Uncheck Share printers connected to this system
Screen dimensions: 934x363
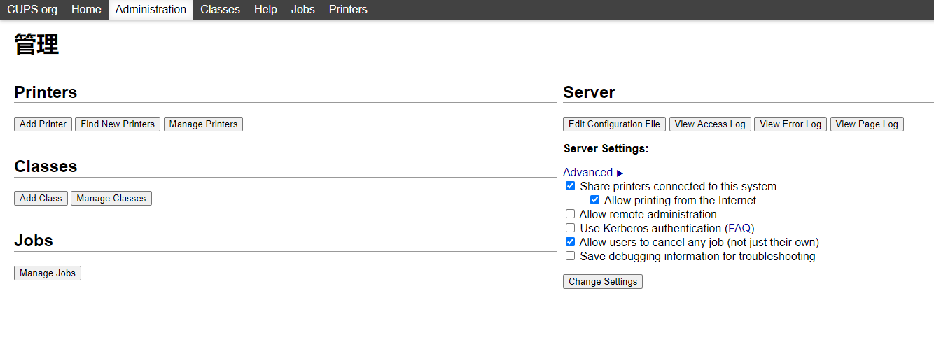coord(571,186)
